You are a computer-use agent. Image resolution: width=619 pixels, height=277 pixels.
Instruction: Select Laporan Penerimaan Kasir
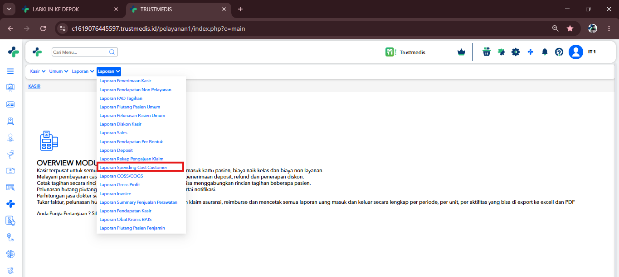pos(125,81)
